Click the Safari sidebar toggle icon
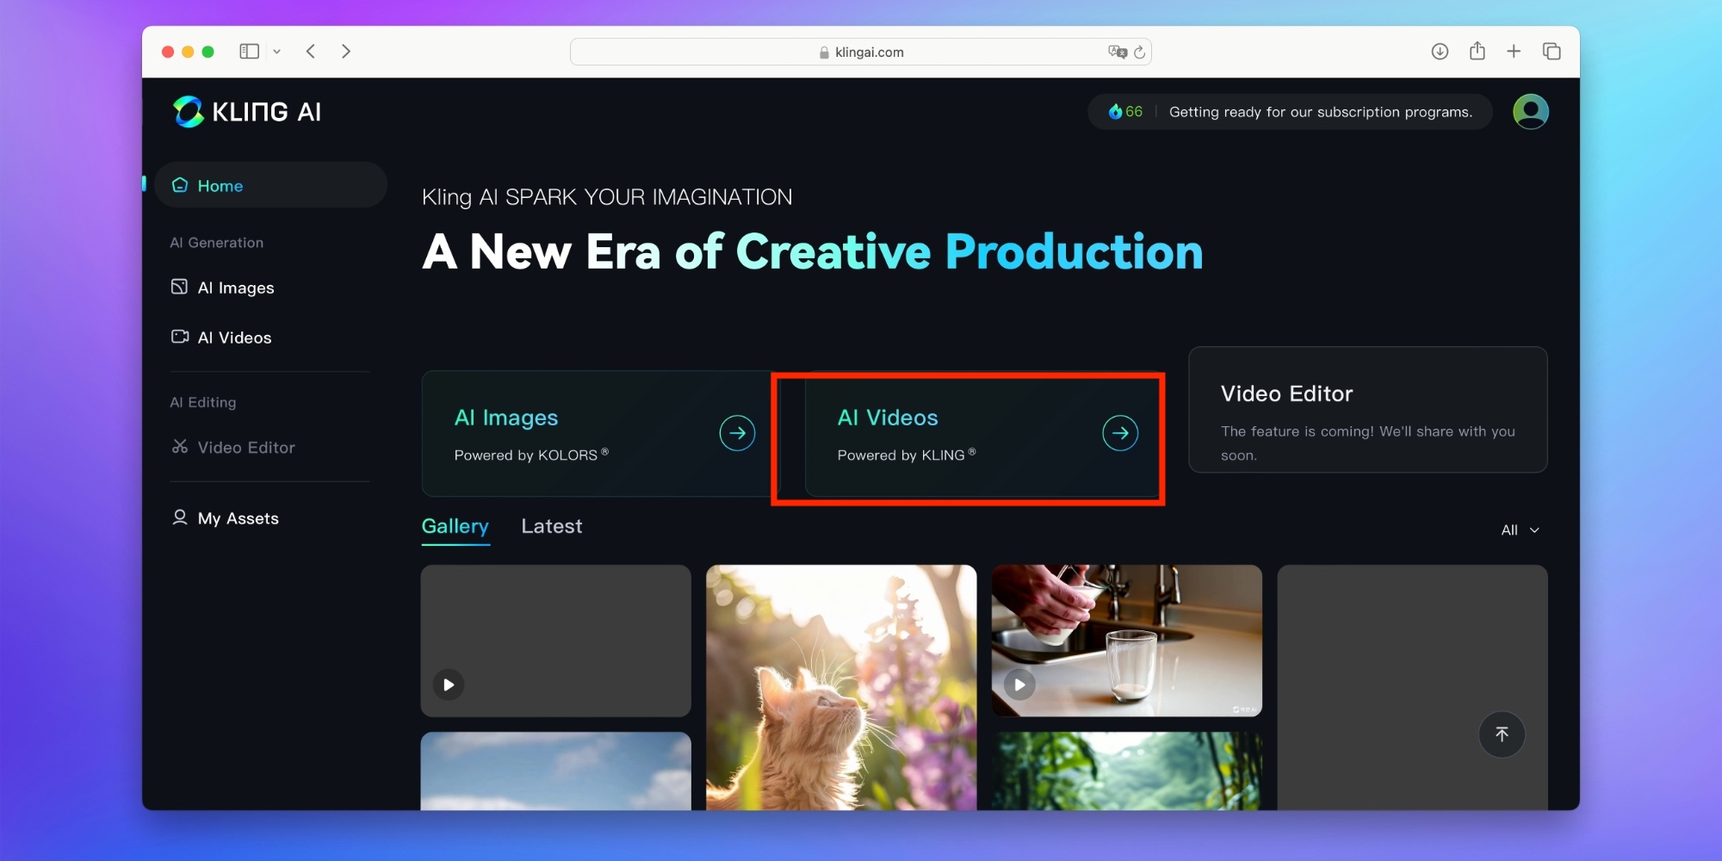The height and width of the screenshot is (861, 1722). point(250,52)
